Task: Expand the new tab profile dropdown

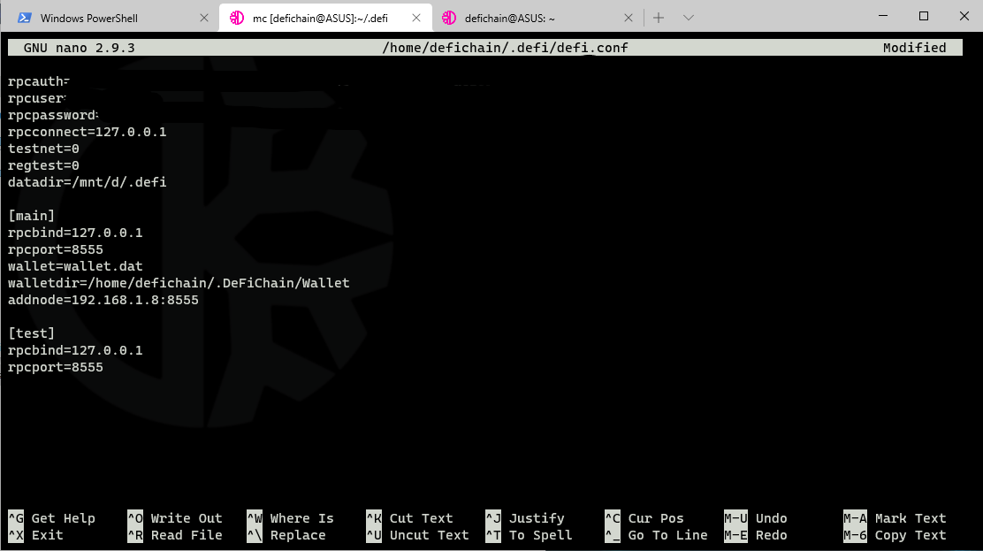Action: (689, 18)
